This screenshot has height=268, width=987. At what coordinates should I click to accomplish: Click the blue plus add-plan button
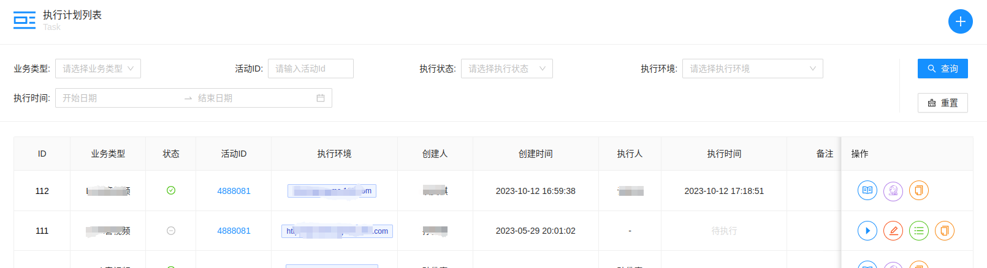coord(960,21)
